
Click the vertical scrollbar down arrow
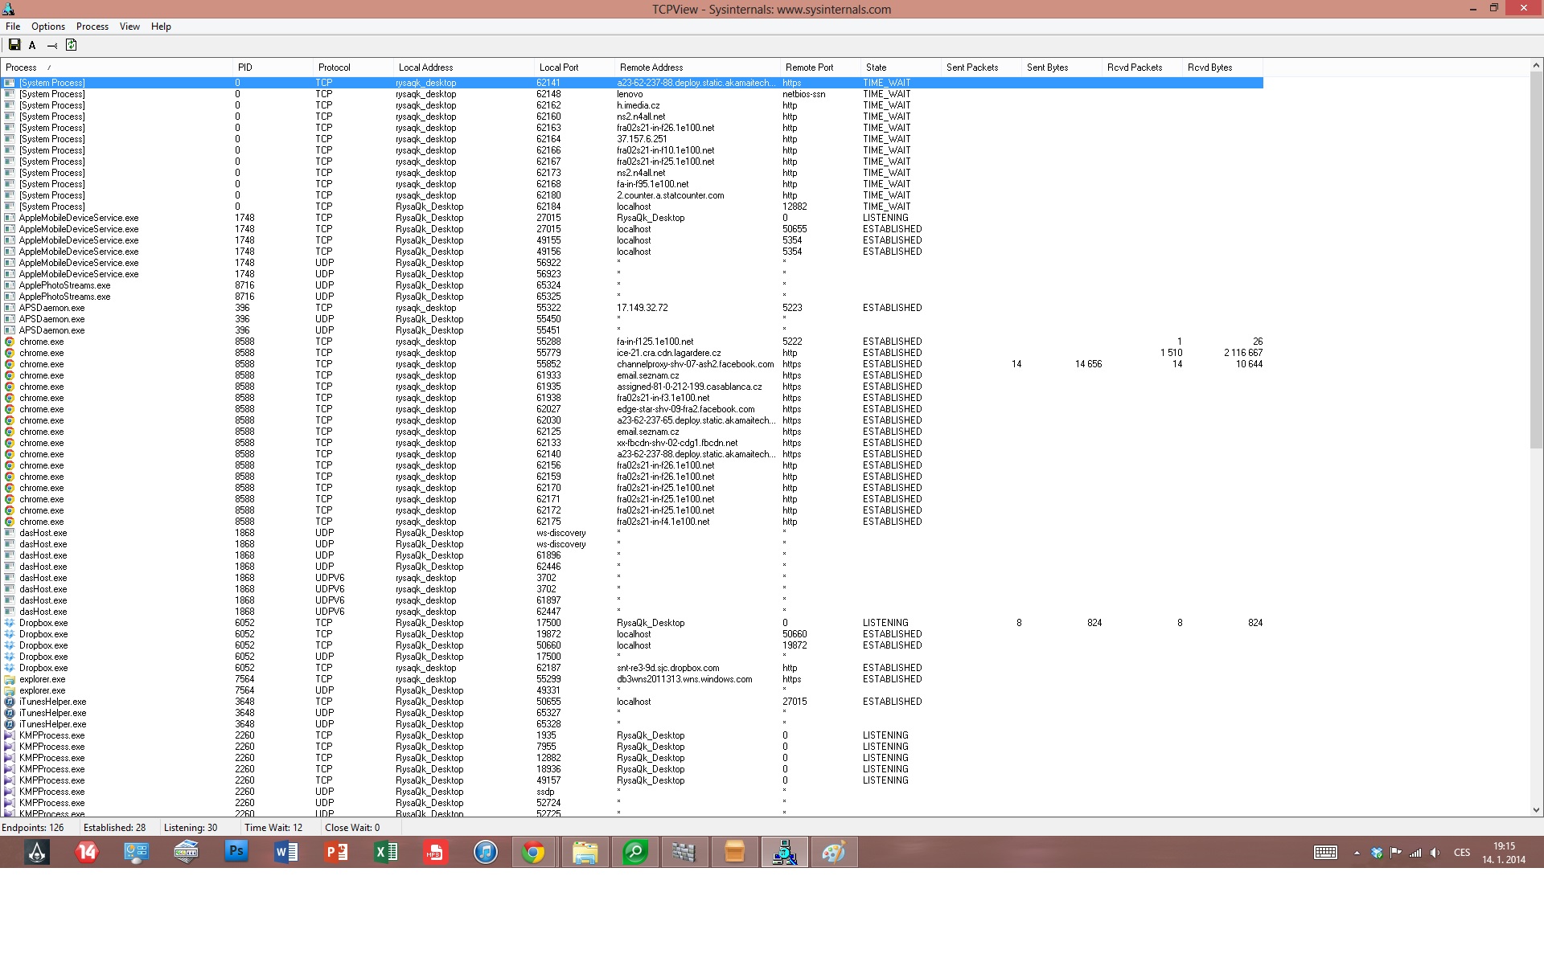click(1536, 810)
